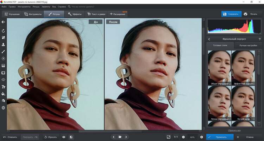
Task: Open the Файл menu
Action: [4, 7]
